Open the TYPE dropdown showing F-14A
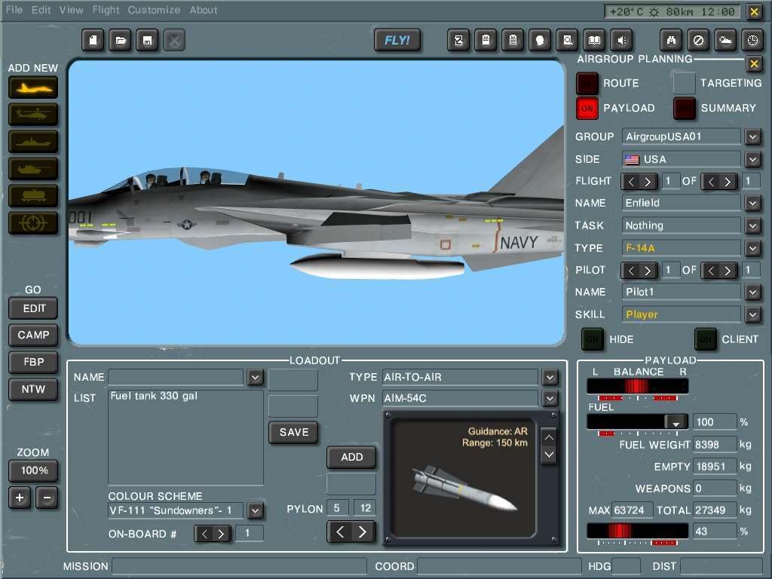The image size is (772, 579). click(x=752, y=247)
